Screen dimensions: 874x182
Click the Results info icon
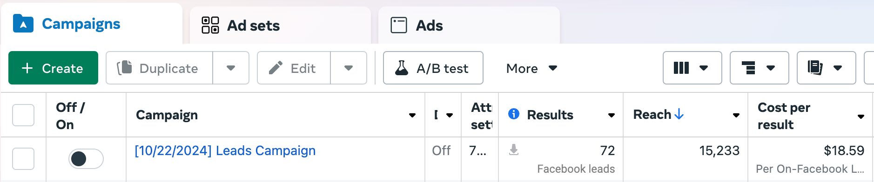tap(514, 114)
